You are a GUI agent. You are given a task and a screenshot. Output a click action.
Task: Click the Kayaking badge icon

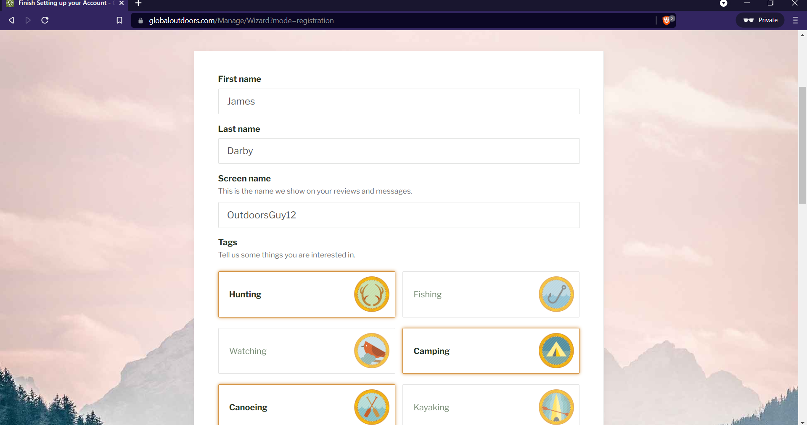[556, 407]
